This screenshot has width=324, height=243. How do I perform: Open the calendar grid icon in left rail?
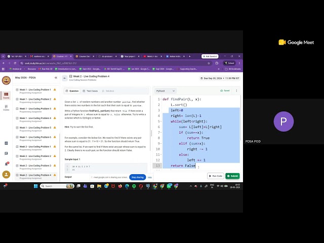6,143
